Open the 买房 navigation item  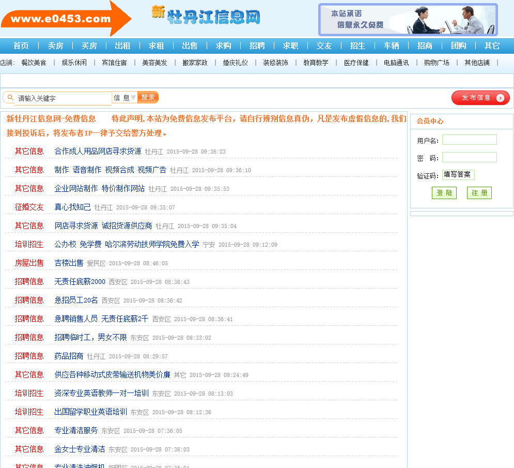tap(89, 46)
